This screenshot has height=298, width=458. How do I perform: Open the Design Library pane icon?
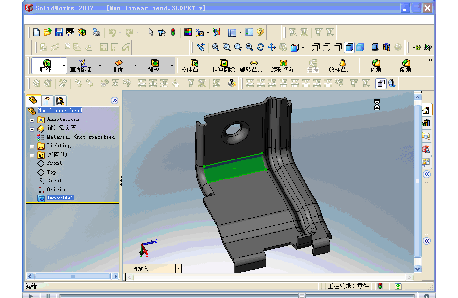(426, 123)
